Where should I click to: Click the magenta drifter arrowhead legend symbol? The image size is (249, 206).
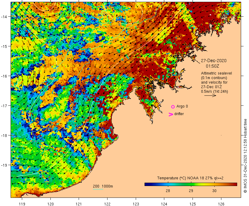[171, 115]
